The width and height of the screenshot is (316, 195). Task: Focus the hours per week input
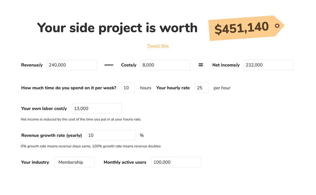(128, 88)
